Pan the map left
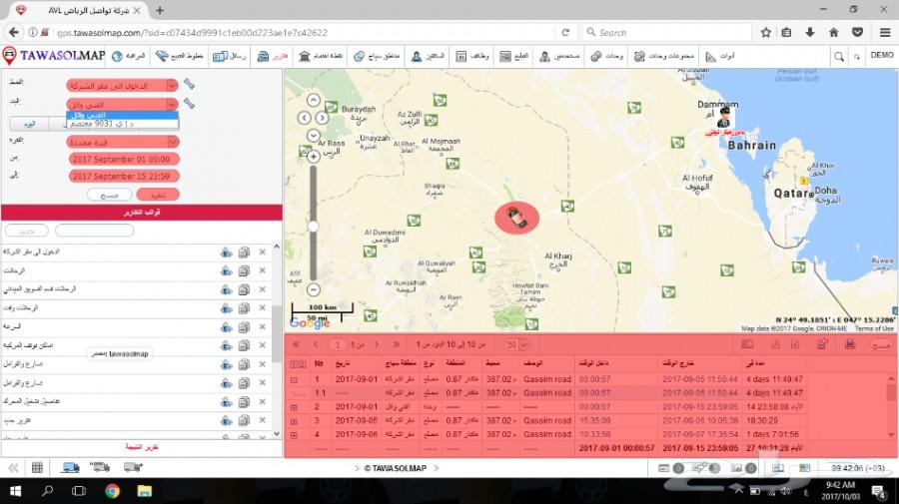The width and height of the screenshot is (899, 504). [305, 118]
